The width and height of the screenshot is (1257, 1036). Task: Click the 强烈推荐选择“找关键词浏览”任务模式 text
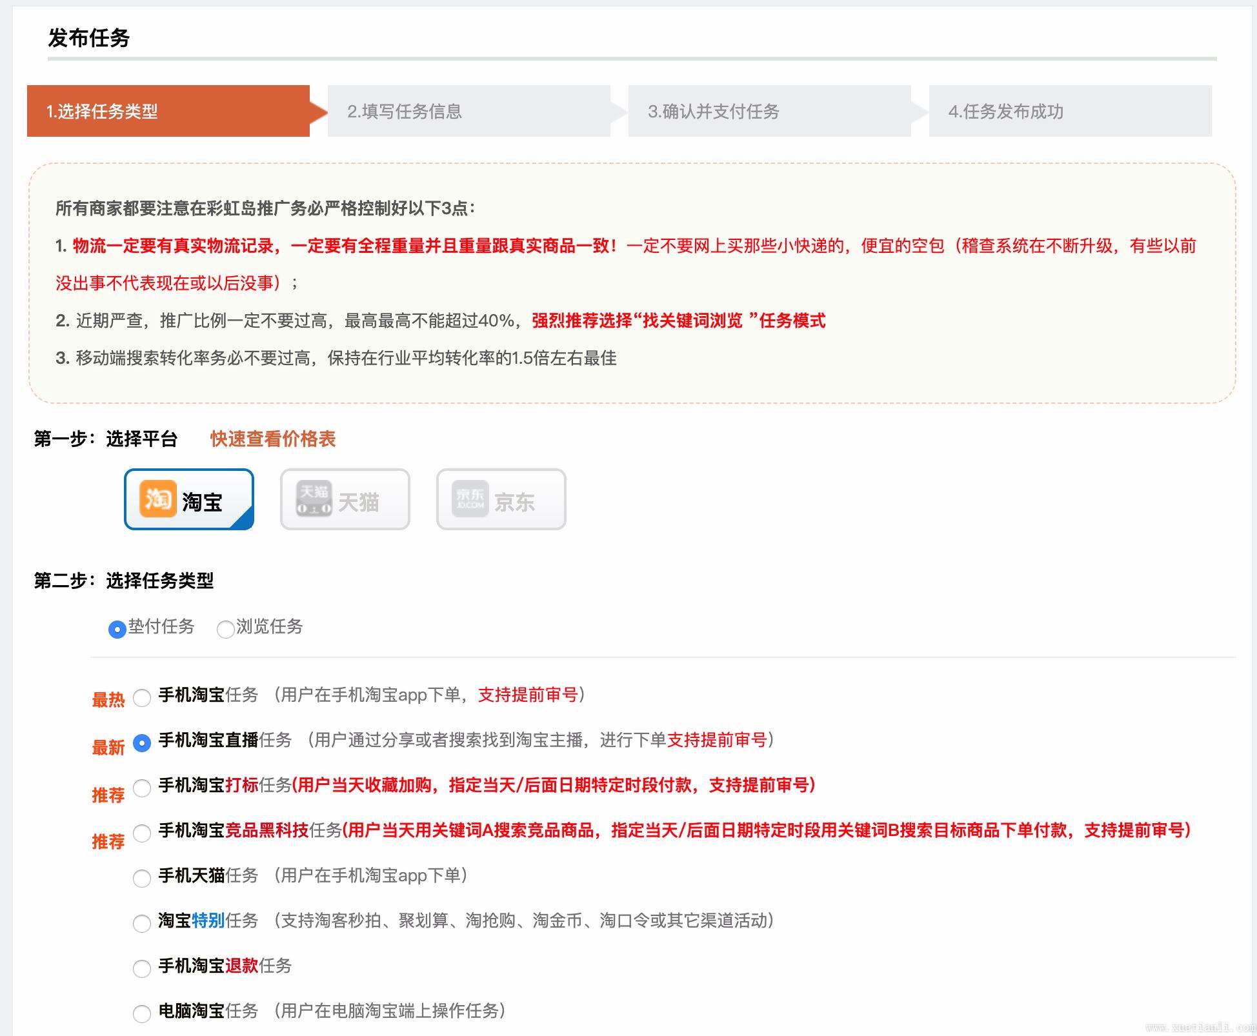(679, 321)
